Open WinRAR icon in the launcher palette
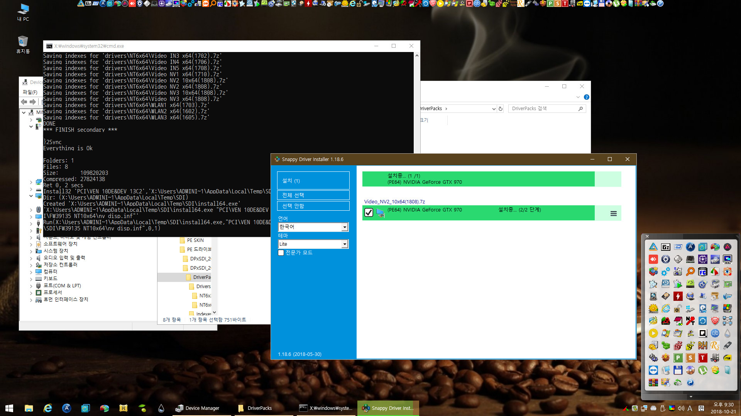 coord(653,382)
